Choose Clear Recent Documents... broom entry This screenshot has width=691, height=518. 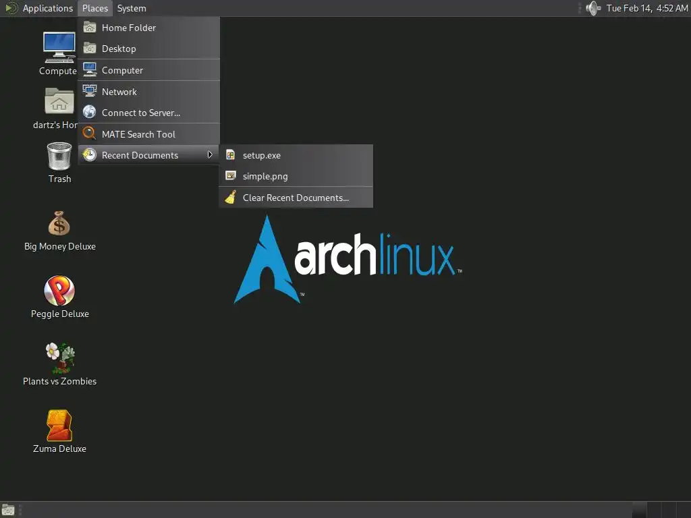coord(296,198)
